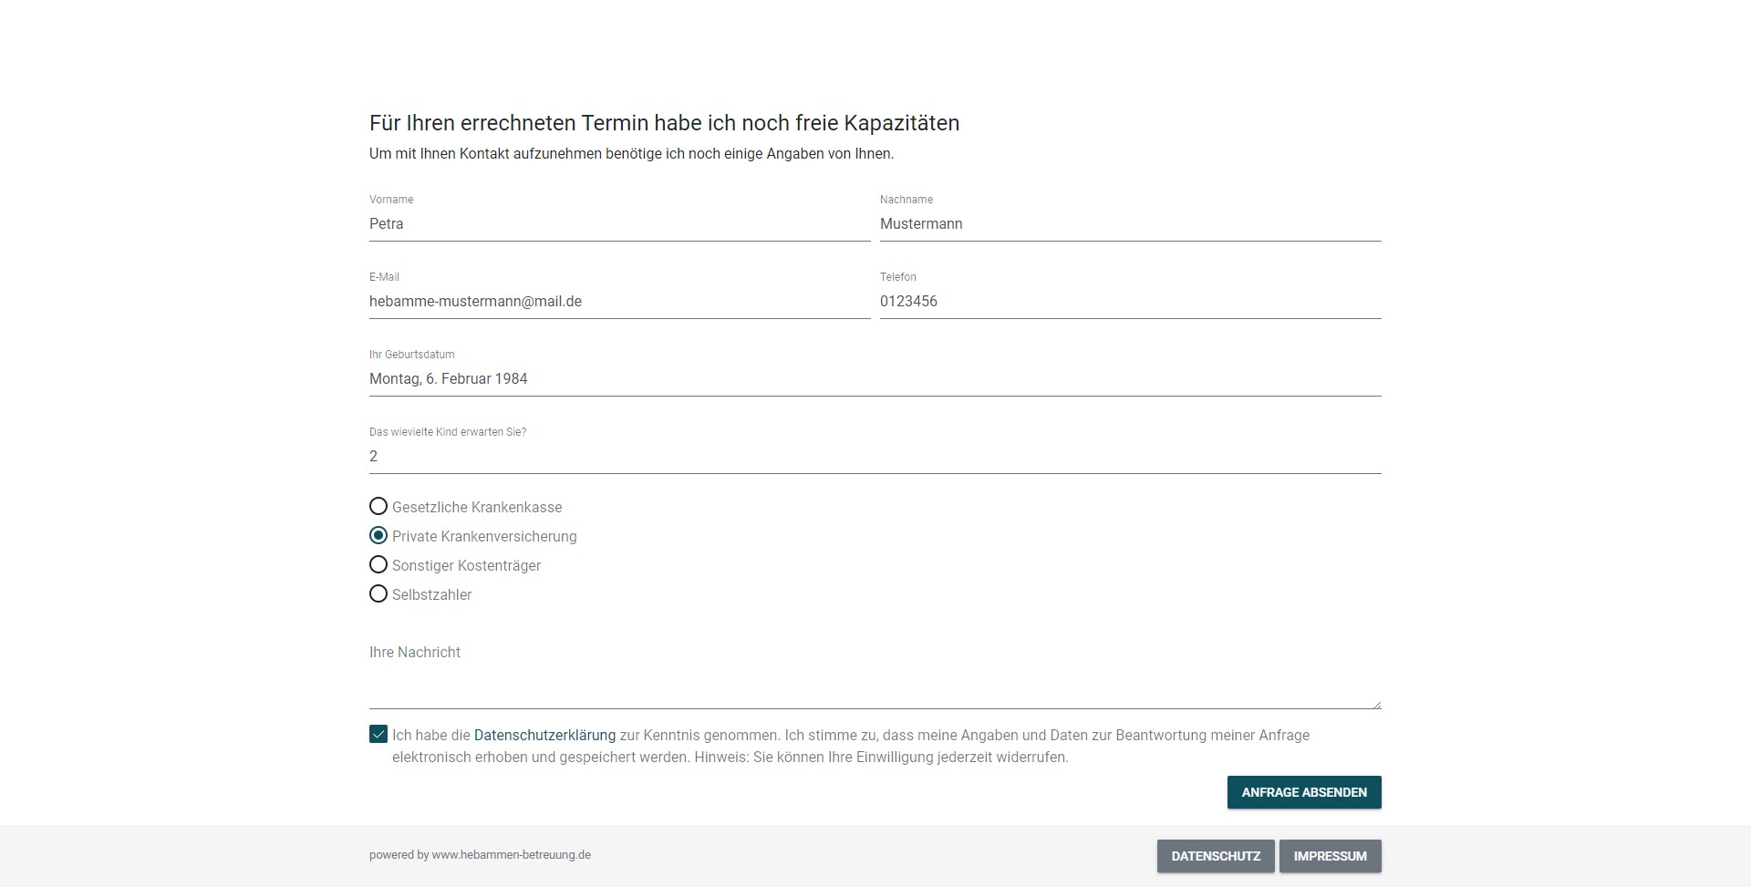Screen dimensions: 1751x887
Task: Focus the Nachname input with Mustermann
Action: pos(1130,224)
